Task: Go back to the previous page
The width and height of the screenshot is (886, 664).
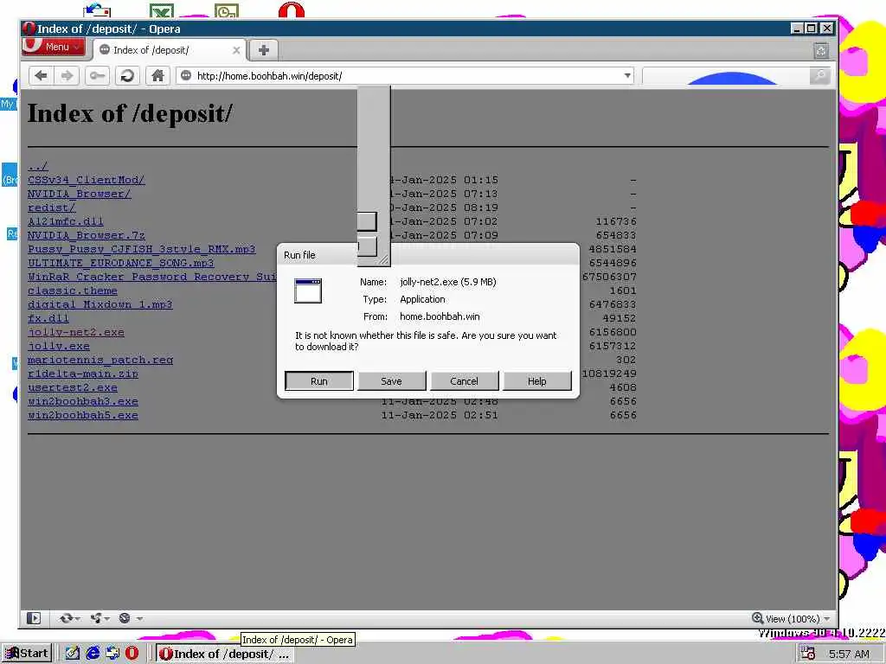Action: tap(41, 76)
